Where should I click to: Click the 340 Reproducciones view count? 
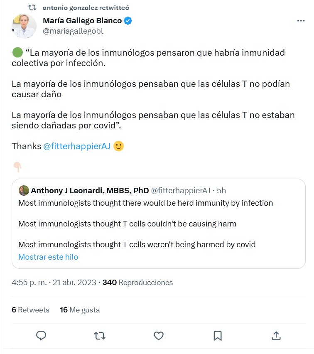coord(137,283)
